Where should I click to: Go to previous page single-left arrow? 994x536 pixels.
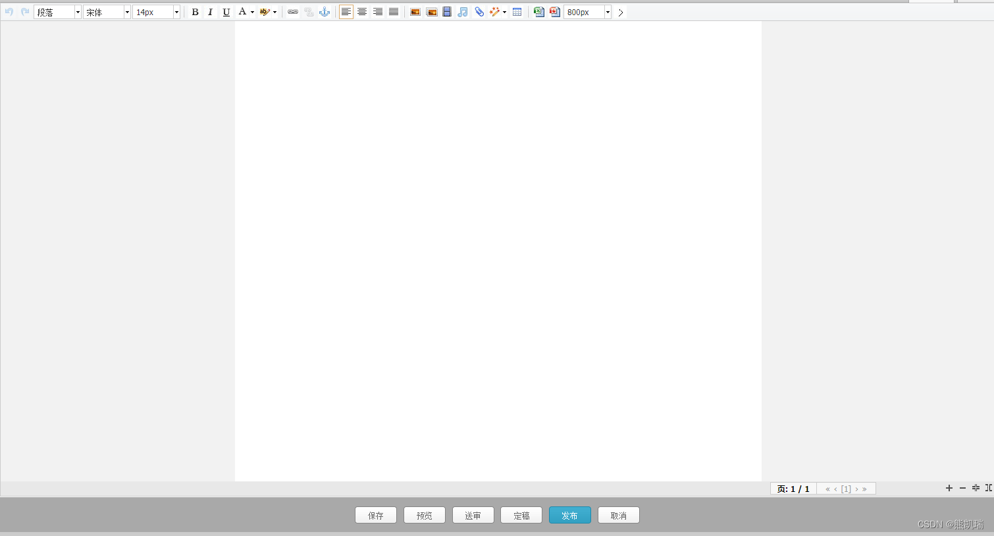tap(835, 489)
